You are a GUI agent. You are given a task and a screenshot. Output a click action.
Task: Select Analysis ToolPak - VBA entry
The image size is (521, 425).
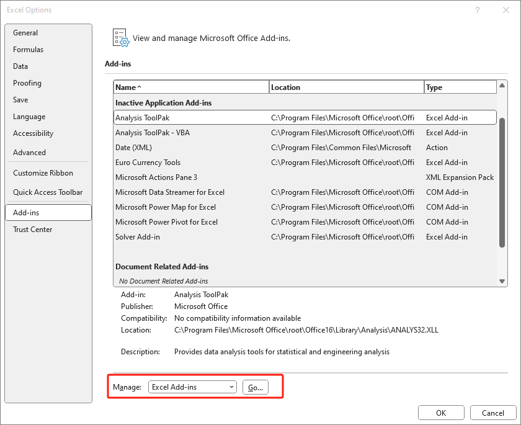click(153, 133)
